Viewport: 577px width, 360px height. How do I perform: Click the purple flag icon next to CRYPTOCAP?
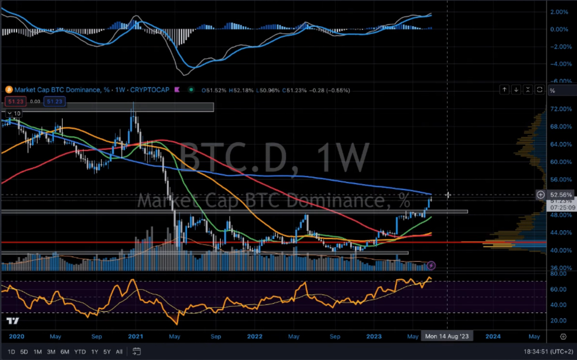[x=177, y=90]
